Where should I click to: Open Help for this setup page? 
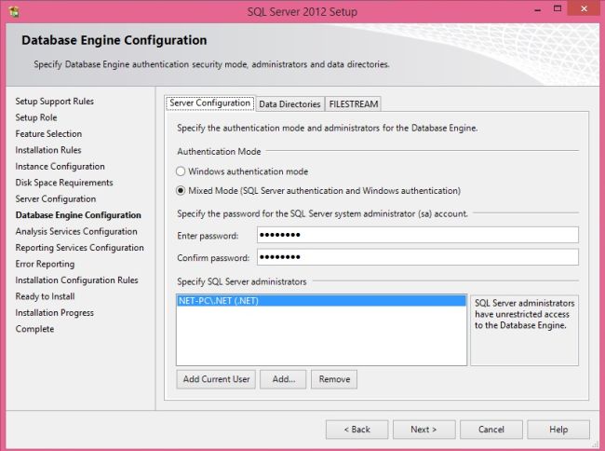click(558, 430)
